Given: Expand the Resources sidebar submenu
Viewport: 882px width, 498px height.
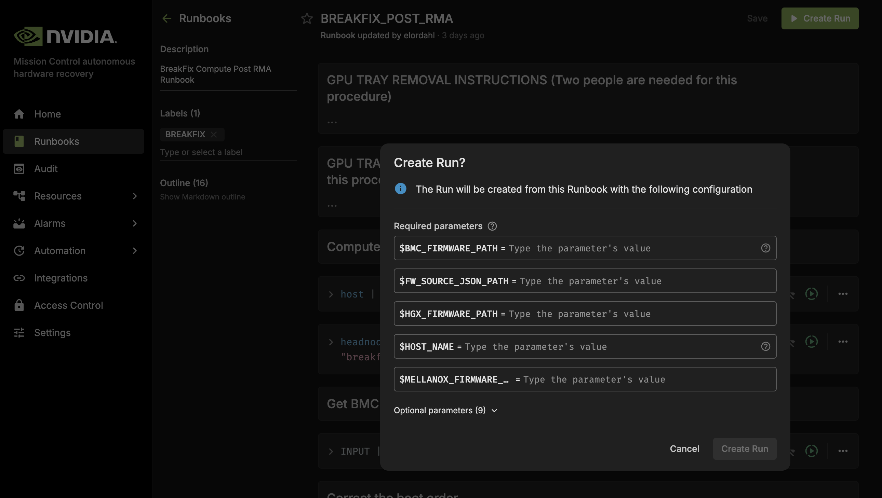Looking at the screenshot, I should pyautogui.click(x=135, y=196).
